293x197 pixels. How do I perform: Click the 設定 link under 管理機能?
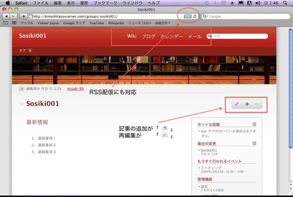coord(204,186)
